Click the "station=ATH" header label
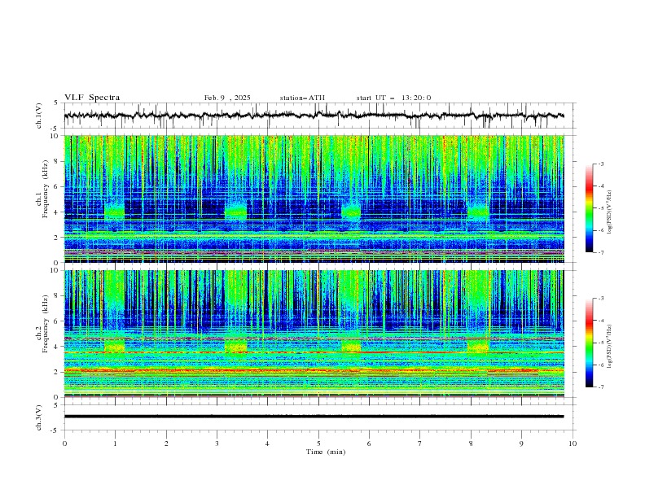 pyautogui.click(x=302, y=98)
